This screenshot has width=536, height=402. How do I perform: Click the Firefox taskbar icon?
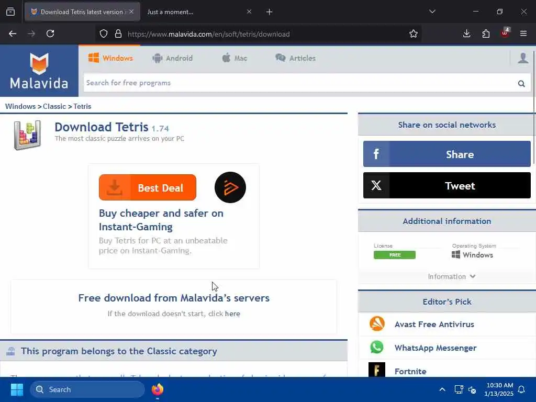tap(158, 389)
